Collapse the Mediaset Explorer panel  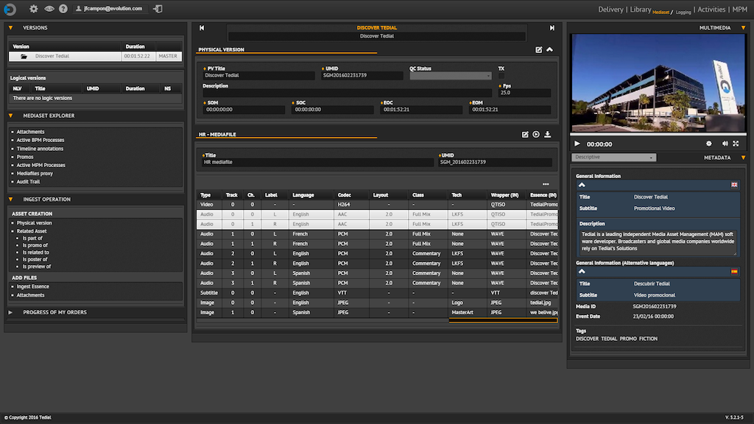[x=10, y=116]
